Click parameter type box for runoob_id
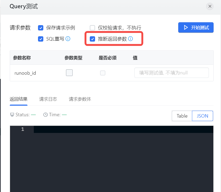 click(69, 73)
